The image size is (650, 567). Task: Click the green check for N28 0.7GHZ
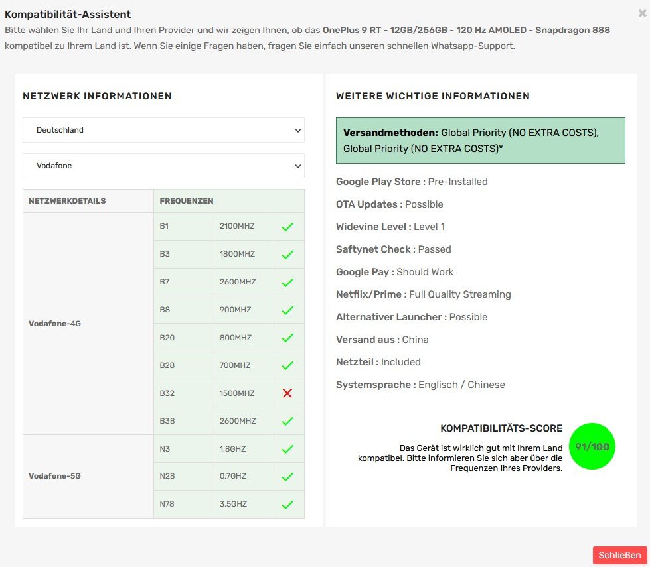click(287, 476)
